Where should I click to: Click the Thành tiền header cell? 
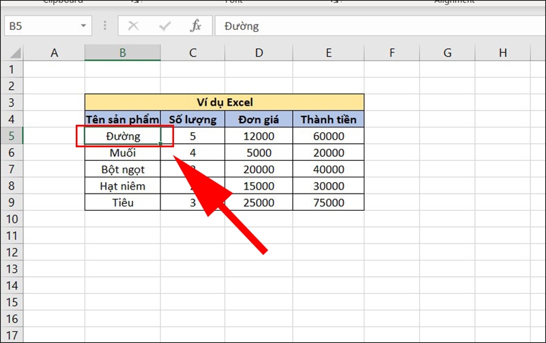pos(328,119)
